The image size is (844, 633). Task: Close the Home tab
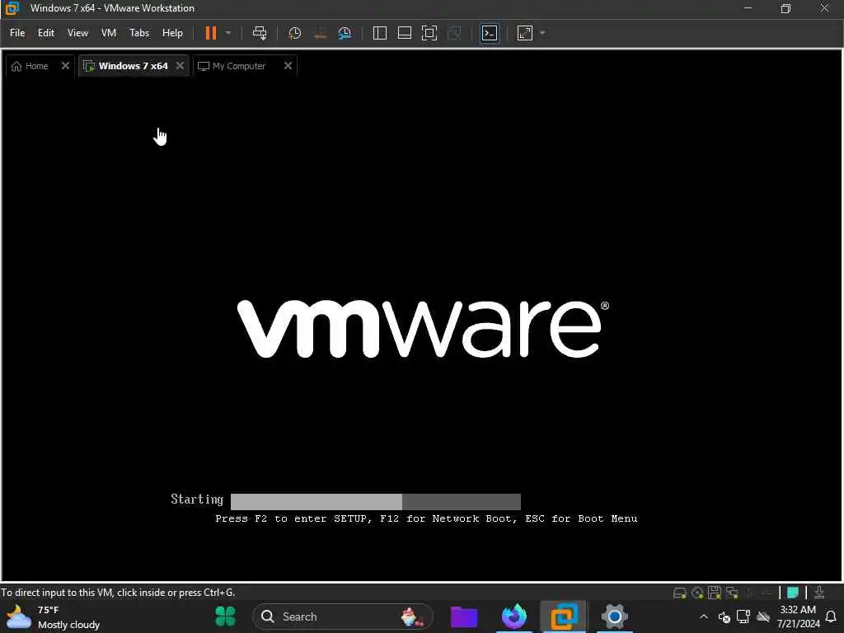point(65,66)
